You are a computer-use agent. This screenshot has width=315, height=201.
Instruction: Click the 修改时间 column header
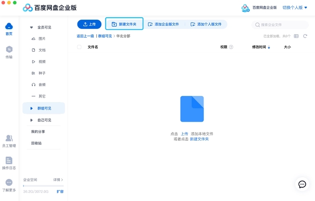pos(259,47)
